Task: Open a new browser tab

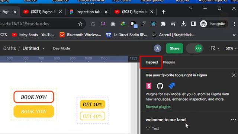Action: 164,12
